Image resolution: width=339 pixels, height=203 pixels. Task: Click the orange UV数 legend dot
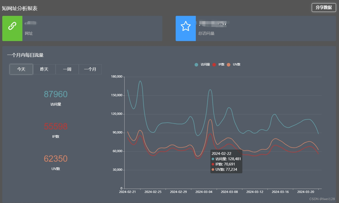(229, 65)
